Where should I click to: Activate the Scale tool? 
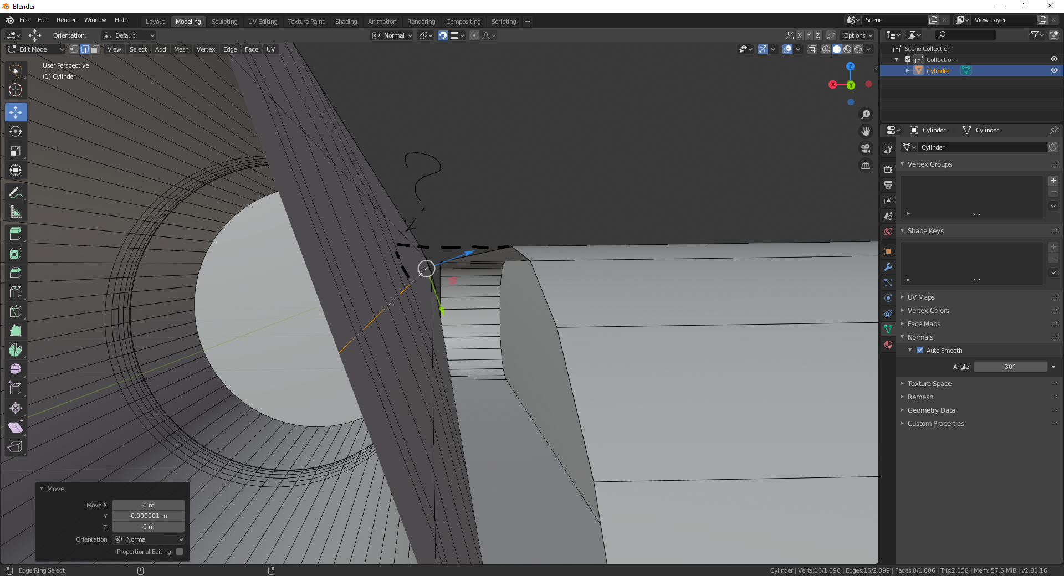[16, 151]
